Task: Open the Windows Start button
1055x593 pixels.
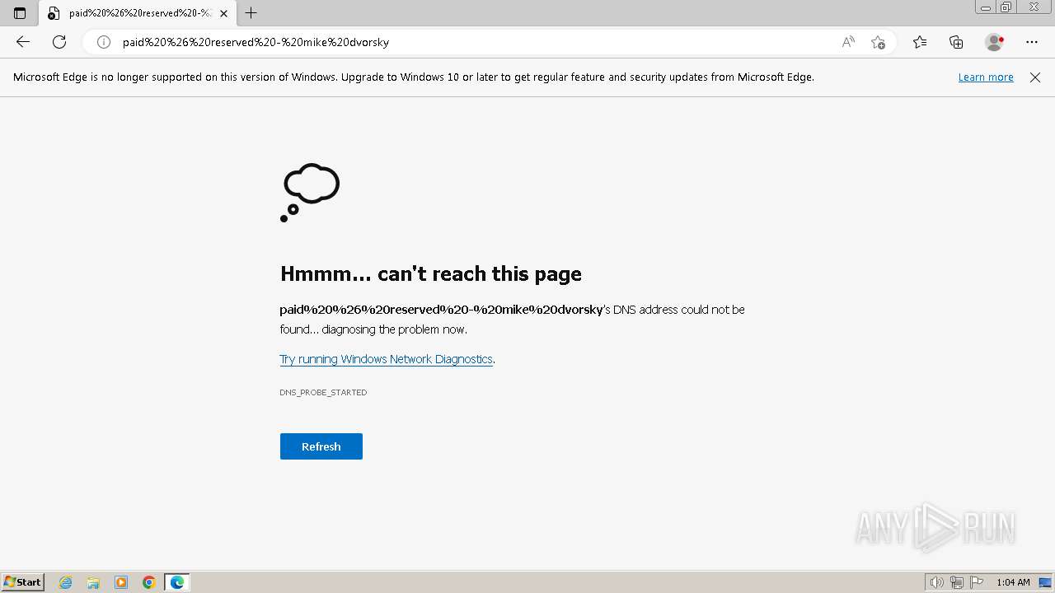Action: (x=23, y=582)
